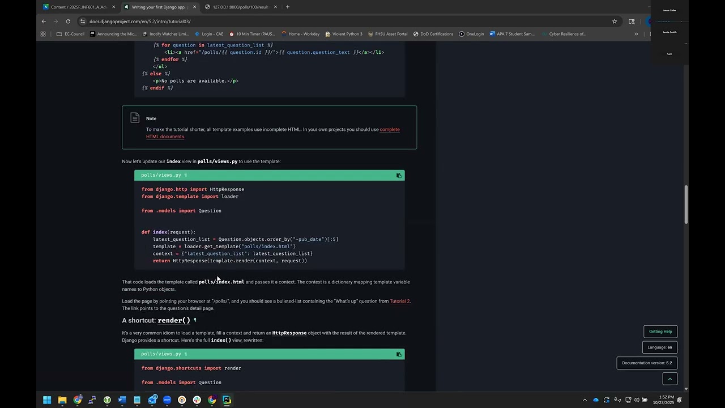Image resolution: width=725 pixels, height=408 pixels.
Task: Open the Home - Workday bookmark
Action: [x=300, y=34]
